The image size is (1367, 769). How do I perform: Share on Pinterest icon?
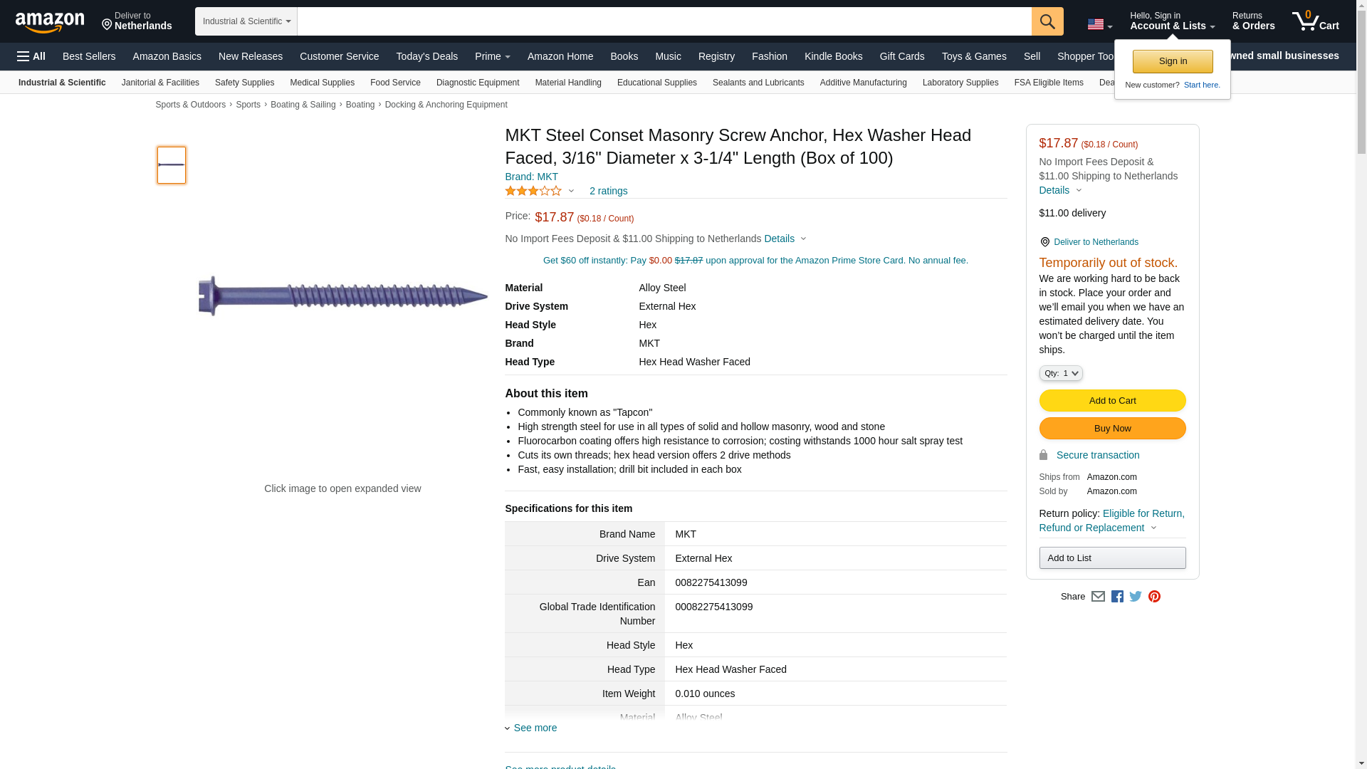click(x=1154, y=597)
